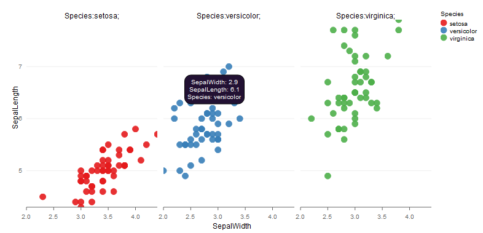Click the lowest green virginica point near 4.9
The height and width of the screenshot is (233, 483).
point(328,176)
